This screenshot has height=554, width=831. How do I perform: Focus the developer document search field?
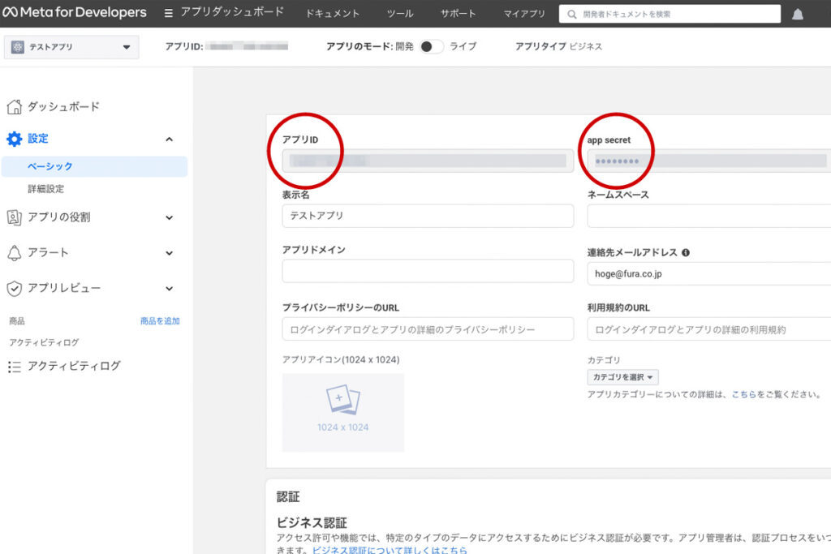coord(670,15)
